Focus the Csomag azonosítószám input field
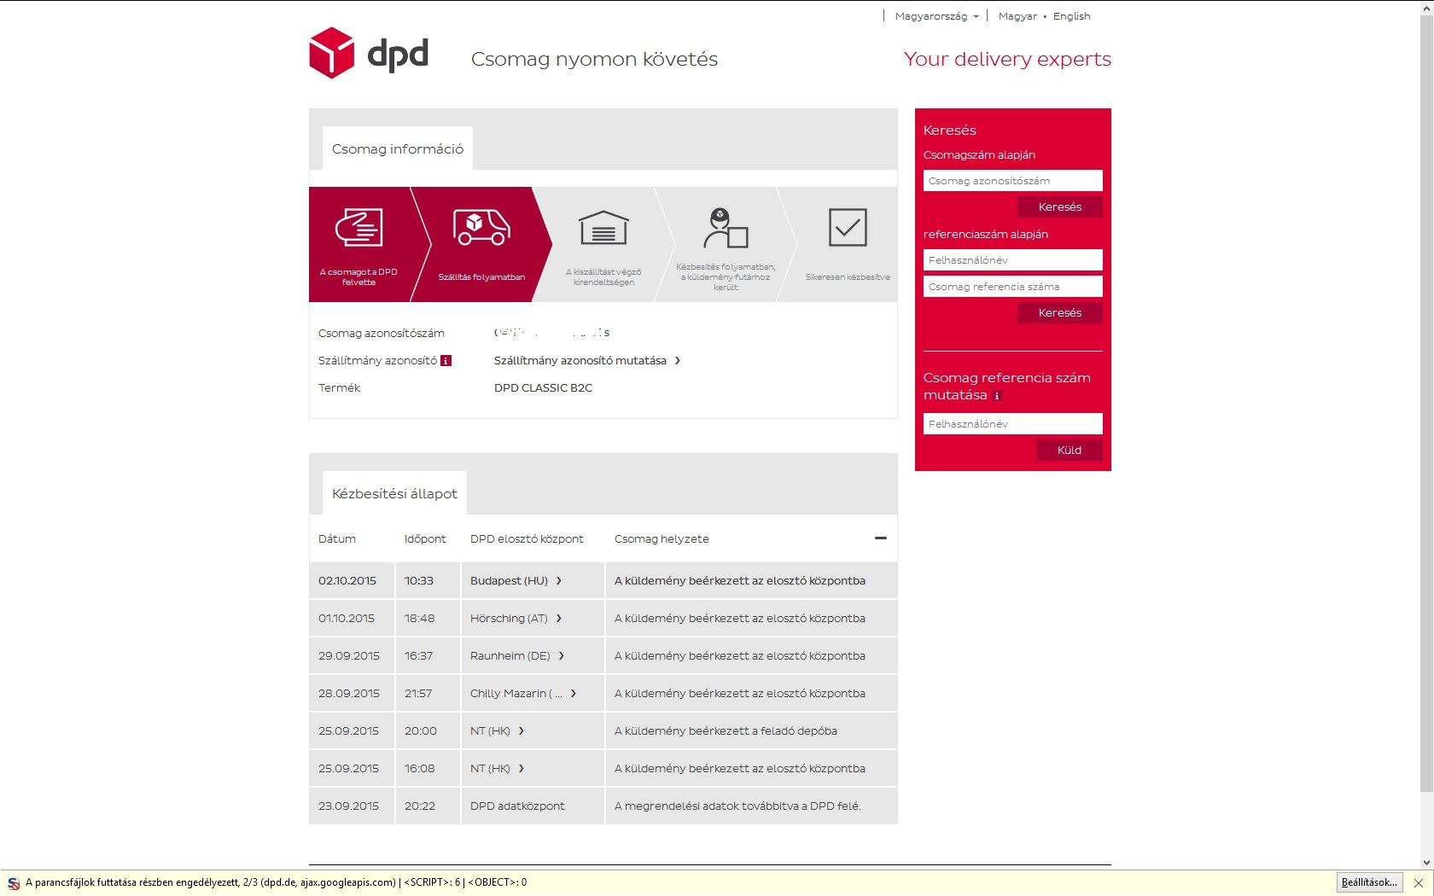This screenshot has height=896, width=1434. (1012, 181)
